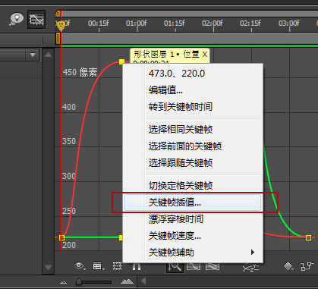
Task: Toggle the snap magnet icon
Action: [x=137, y=266]
